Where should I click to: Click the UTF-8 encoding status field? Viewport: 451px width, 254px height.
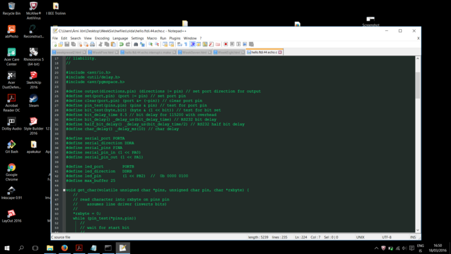387,237
